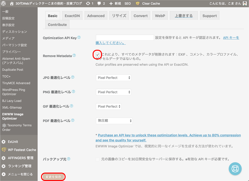Click the Clear Cache cheetah icon
This screenshot has width=249, height=181.
[138, 3]
